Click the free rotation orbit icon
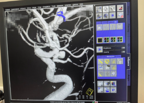The width and height of the screenshot is (144, 103). [106, 9]
